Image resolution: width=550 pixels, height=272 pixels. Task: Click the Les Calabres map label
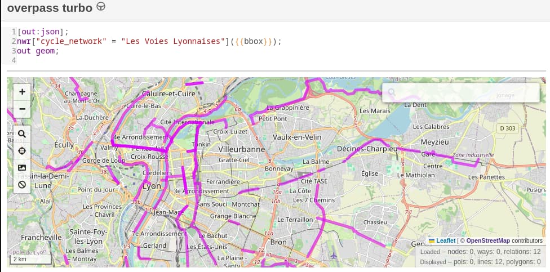[431, 127]
